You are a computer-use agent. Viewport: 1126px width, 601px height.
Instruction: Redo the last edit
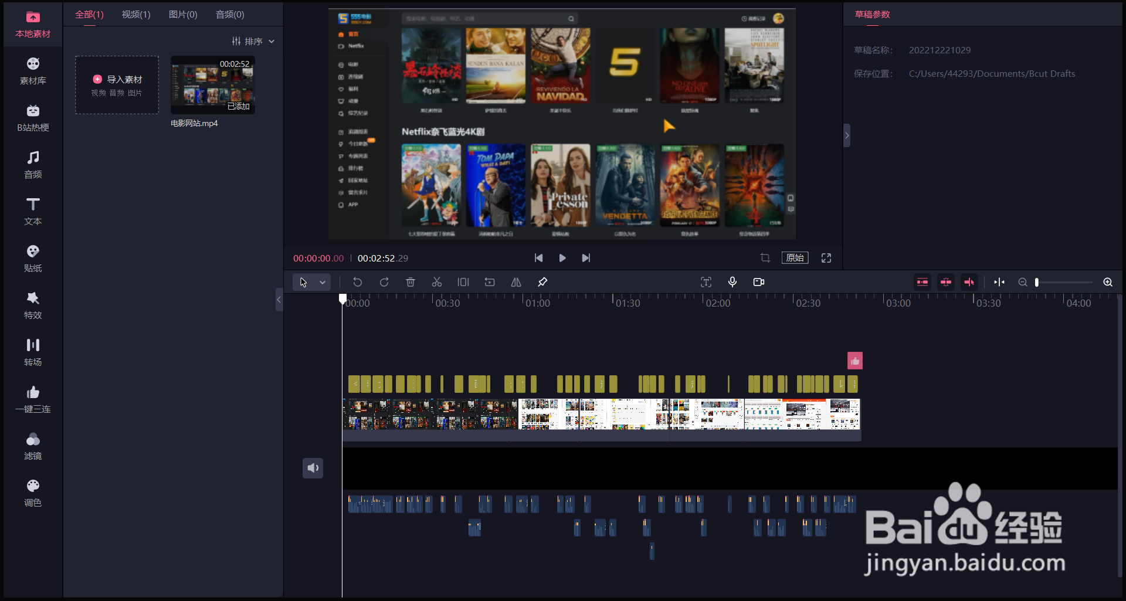coord(384,283)
